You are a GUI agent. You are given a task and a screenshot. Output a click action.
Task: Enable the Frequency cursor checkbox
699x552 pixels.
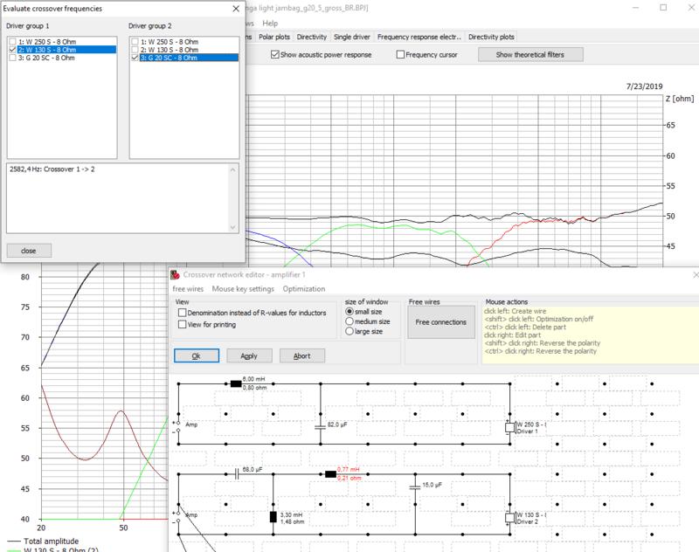coord(401,55)
